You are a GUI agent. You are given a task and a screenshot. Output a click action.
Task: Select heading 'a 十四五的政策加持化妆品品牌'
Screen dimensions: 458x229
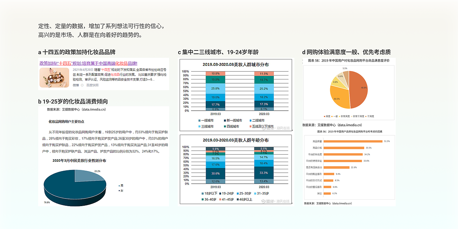(77, 52)
